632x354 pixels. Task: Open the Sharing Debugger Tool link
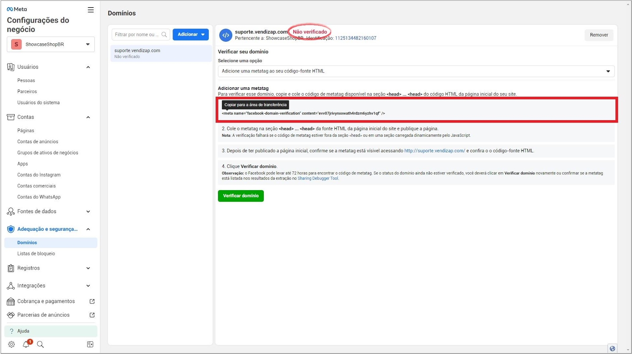318,179
